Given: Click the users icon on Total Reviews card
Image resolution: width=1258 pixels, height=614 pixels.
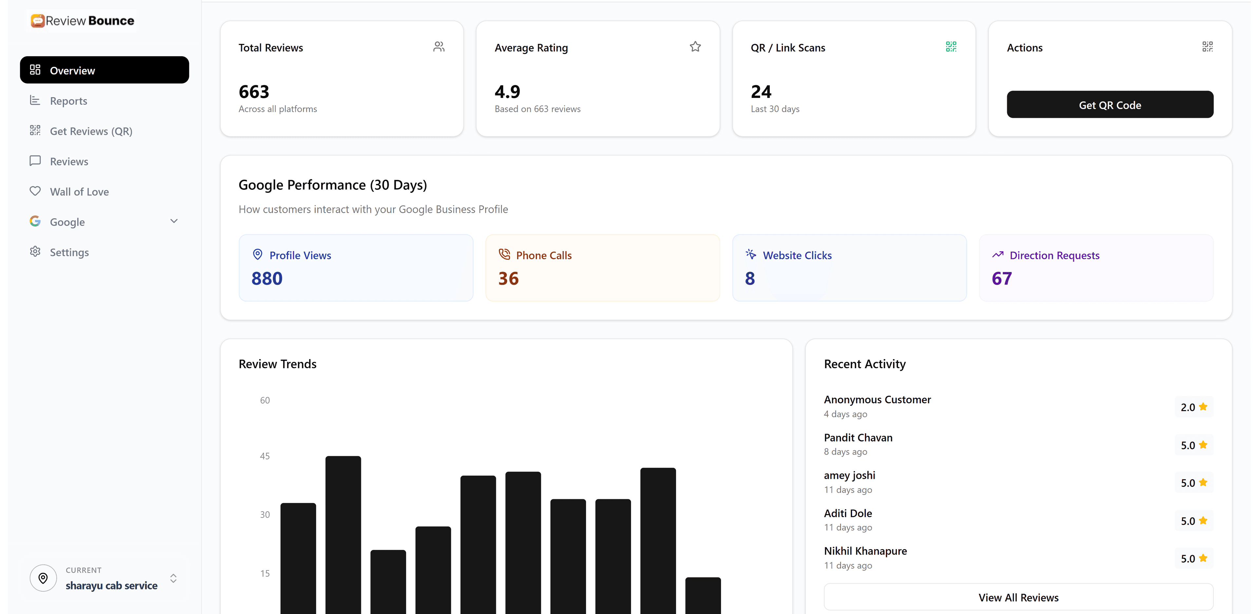Looking at the screenshot, I should 439,47.
